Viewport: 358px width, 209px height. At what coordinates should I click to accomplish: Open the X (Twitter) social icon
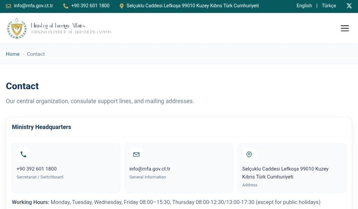pyautogui.click(x=349, y=6)
